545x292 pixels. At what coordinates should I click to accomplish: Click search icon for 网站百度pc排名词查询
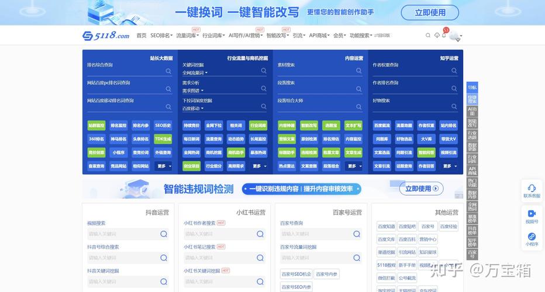[x=168, y=89]
